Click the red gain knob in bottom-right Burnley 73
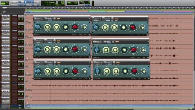The width and height of the screenshot is (195, 110). 134,71
